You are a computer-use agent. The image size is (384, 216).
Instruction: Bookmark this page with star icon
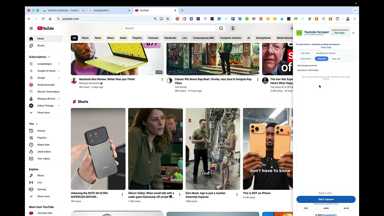[x=168, y=19]
